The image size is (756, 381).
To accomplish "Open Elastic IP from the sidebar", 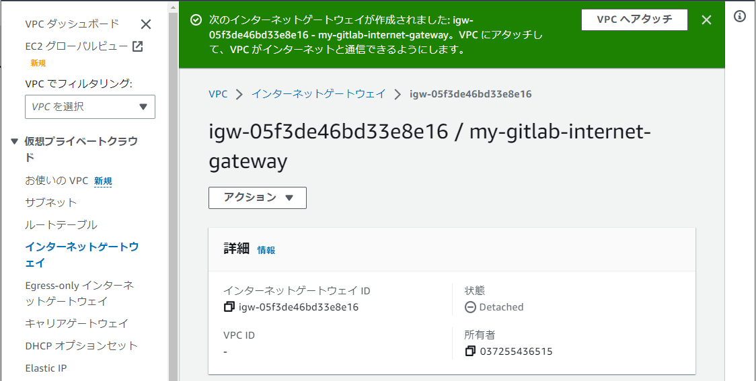I will click(x=46, y=368).
